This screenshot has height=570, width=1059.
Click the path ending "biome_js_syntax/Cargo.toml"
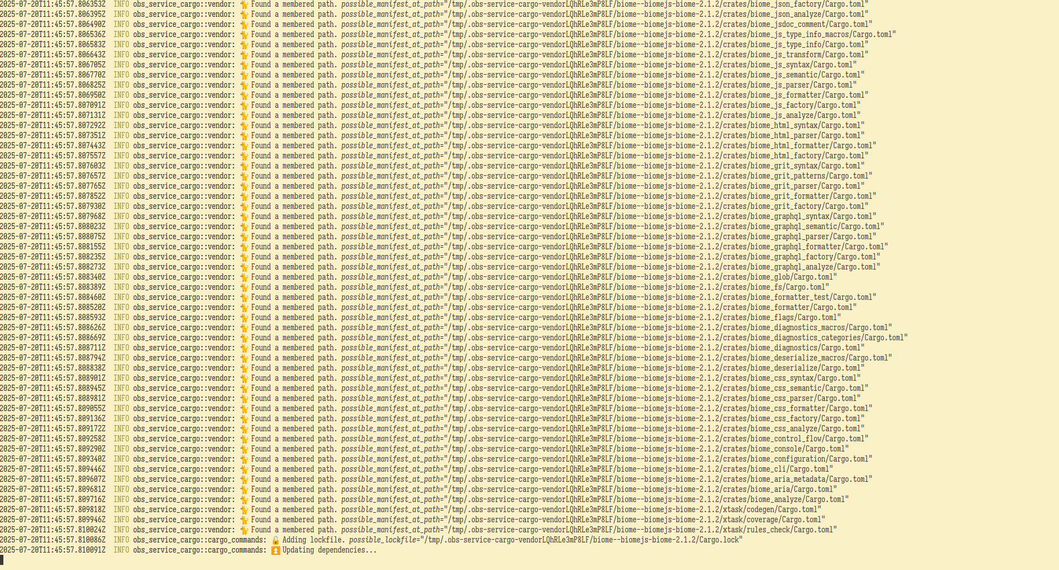point(650,65)
